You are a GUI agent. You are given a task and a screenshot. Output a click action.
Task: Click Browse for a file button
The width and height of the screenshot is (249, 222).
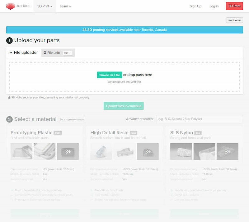(x=109, y=75)
